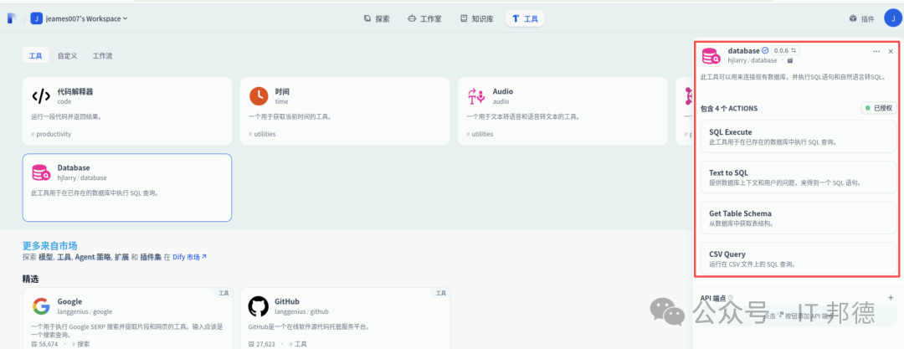The height and width of the screenshot is (349, 904).
Task: Click marketplace source icon after hjlarry/database
Action: click(x=790, y=60)
